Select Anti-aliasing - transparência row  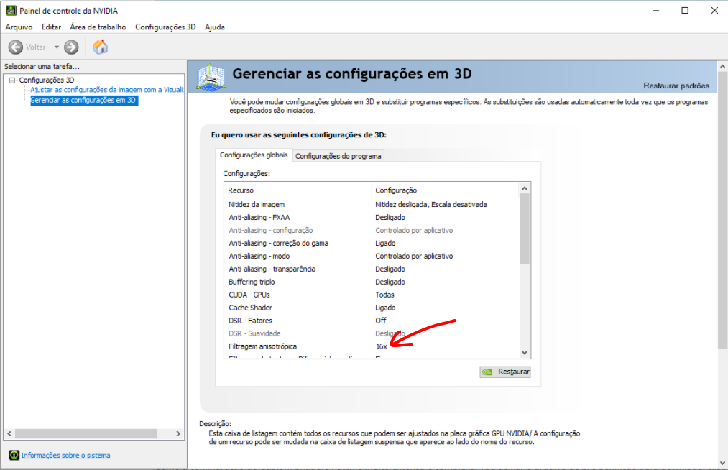(x=372, y=269)
